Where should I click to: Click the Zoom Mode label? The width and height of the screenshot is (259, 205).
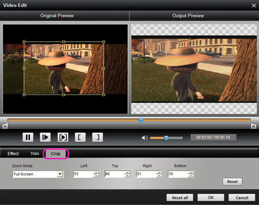point(22,166)
